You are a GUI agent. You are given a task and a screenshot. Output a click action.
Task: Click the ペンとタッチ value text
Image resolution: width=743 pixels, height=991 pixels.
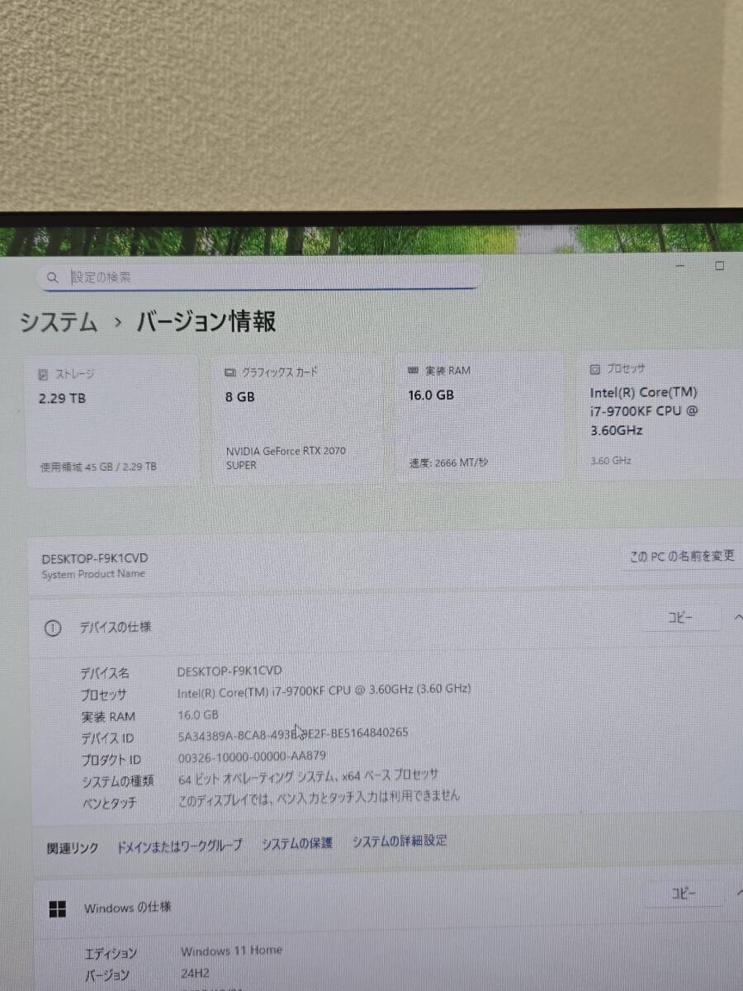(319, 799)
